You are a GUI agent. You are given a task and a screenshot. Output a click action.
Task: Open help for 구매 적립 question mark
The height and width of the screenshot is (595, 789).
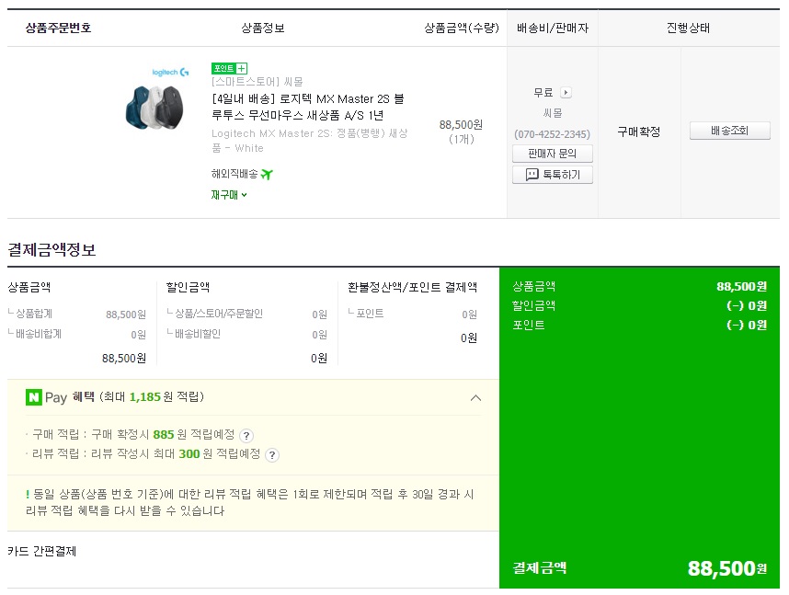tap(246, 435)
